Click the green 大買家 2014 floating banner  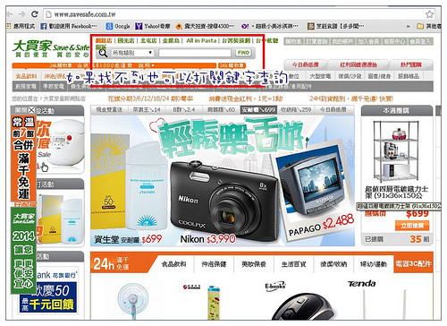pyautogui.click(x=23, y=250)
